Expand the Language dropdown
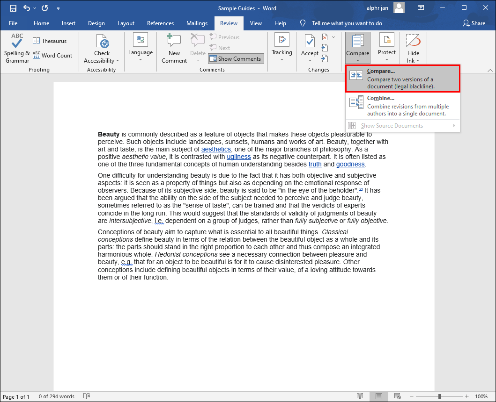Viewport: 496px width, 402px height. (141, 60)
